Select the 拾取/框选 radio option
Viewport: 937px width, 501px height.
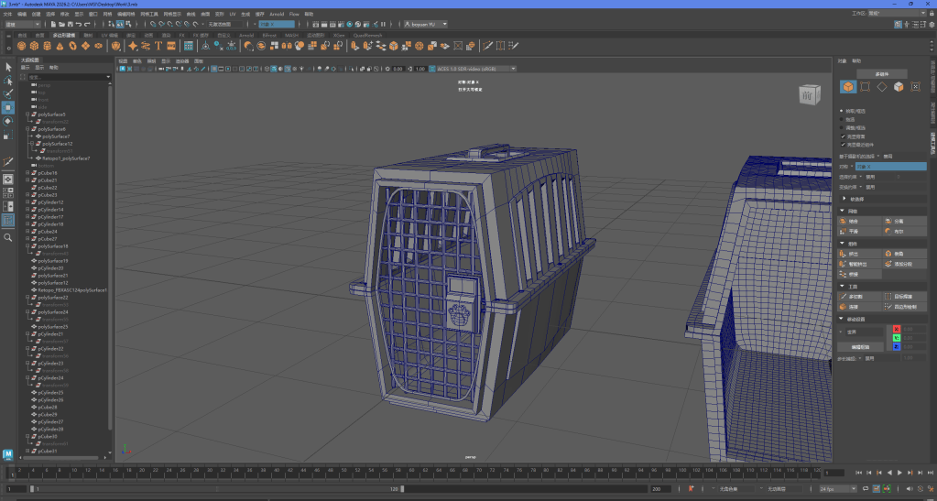pos(843,111)
